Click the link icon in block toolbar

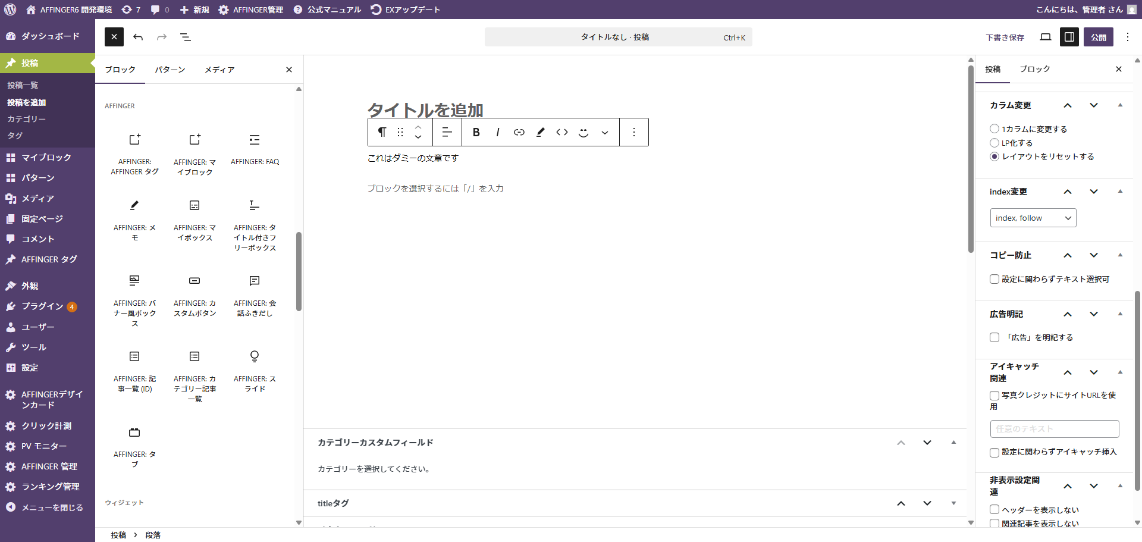tap(519, 132)
